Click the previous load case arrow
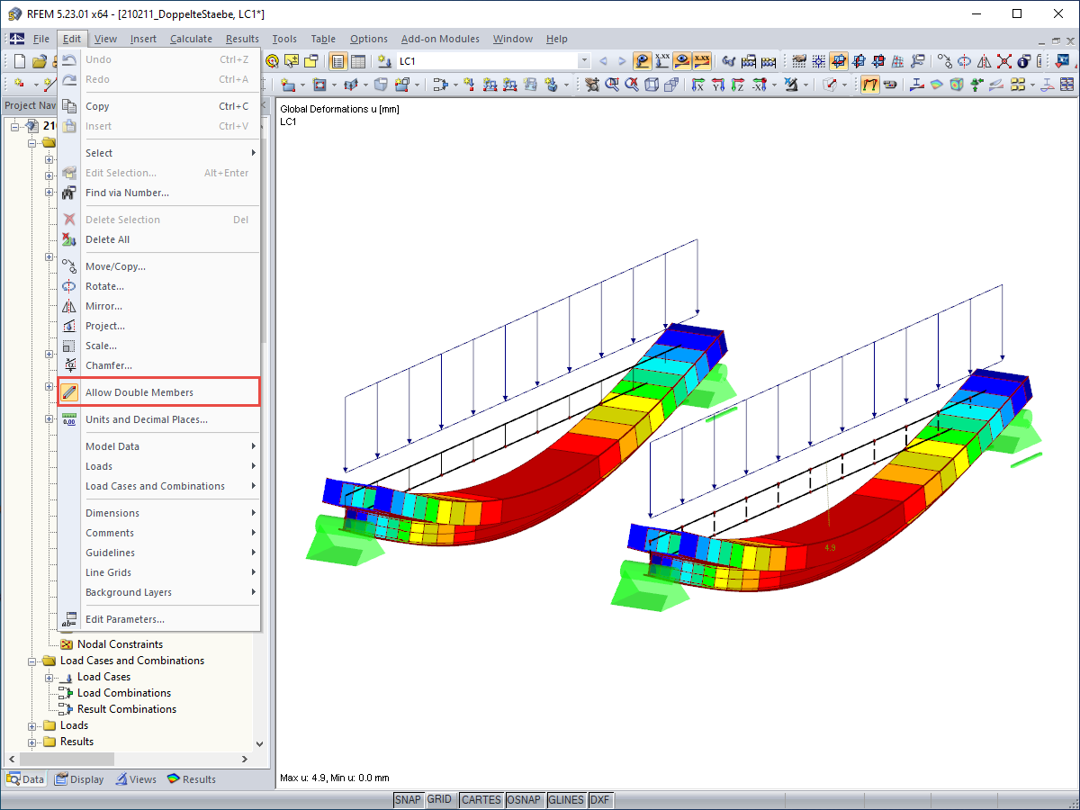 pyautogui.click(x=603, y=61)
